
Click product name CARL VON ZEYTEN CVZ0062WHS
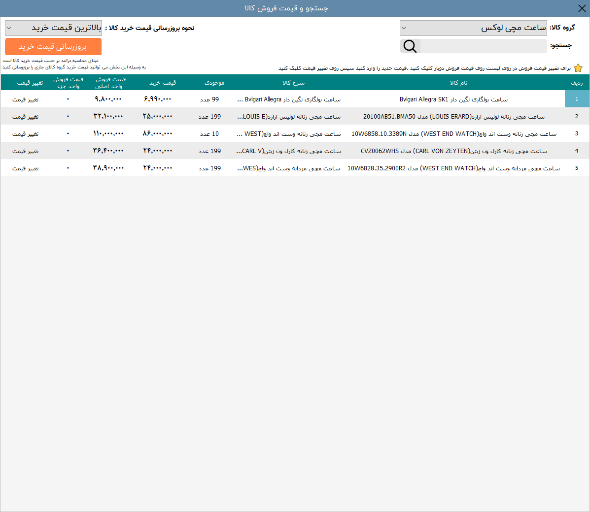[454, 151]
